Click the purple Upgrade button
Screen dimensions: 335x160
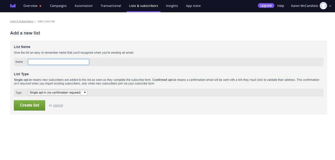(266, 6)
